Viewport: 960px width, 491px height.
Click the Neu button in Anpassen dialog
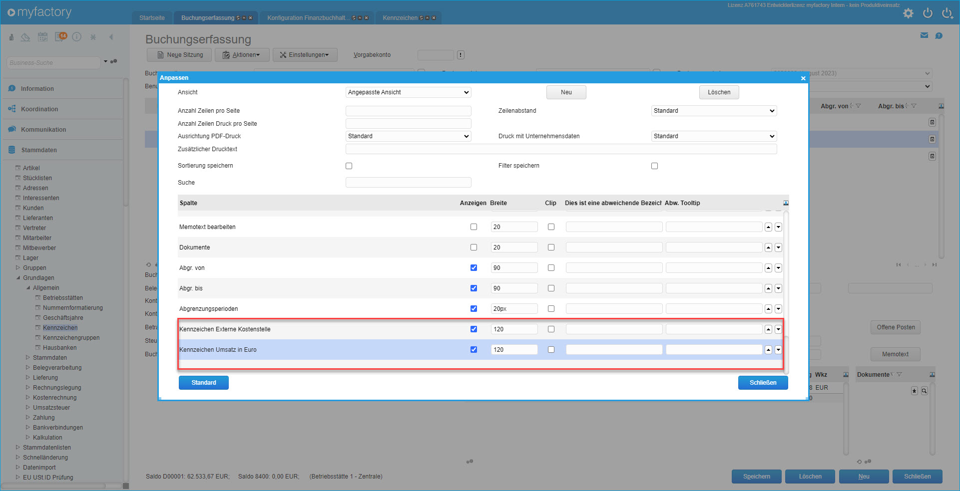tap(566, 92)
